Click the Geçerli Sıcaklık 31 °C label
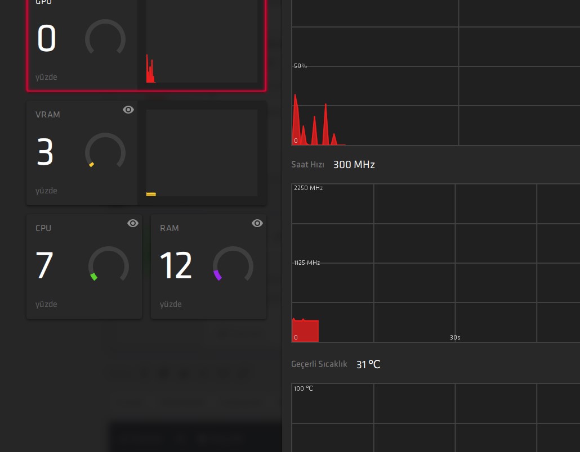580x452 pixels. 336,364
